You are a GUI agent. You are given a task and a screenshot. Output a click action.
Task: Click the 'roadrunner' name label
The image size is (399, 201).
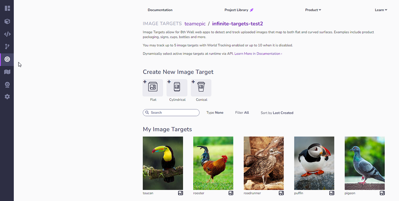click(x=252, y=193)
